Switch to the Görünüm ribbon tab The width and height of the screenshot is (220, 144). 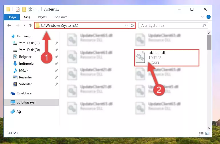61,17
